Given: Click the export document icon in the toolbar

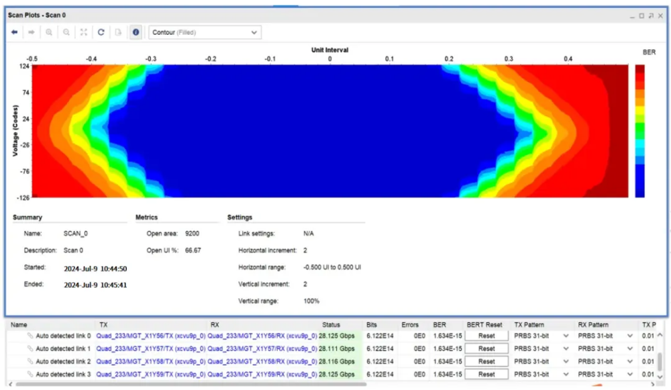Looking at the screenshot, I should tap(118, 32).
